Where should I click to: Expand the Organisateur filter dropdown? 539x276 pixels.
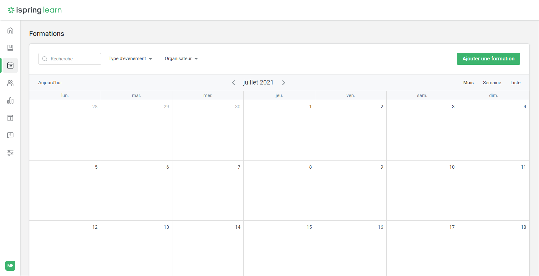pos(181,59)
